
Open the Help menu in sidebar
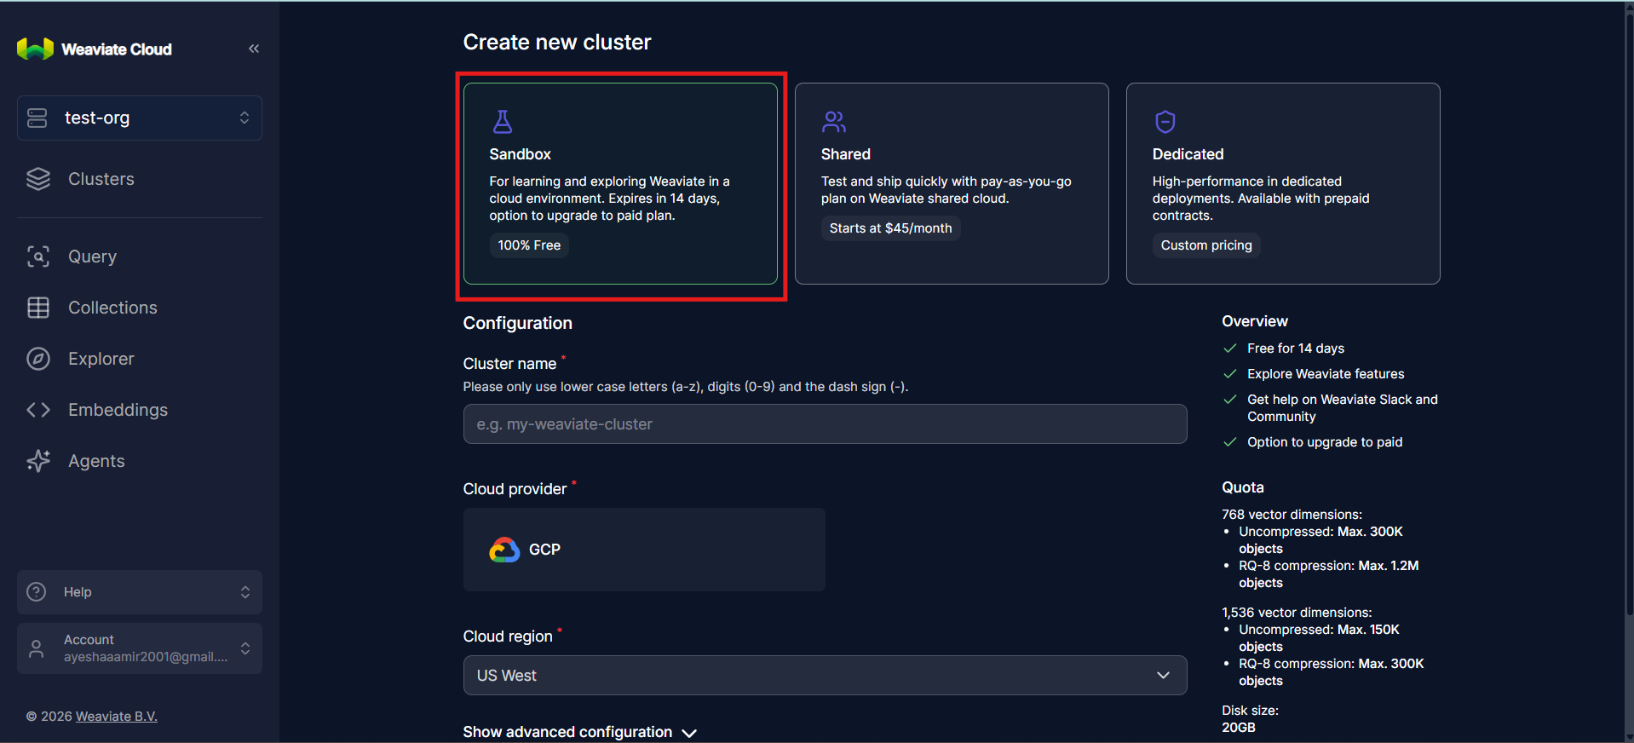tap(140, 592)
